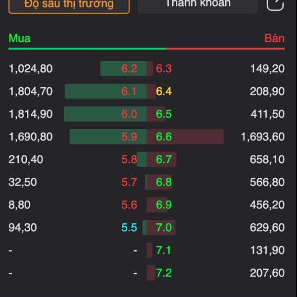Select the buy price 6.2

129,69
